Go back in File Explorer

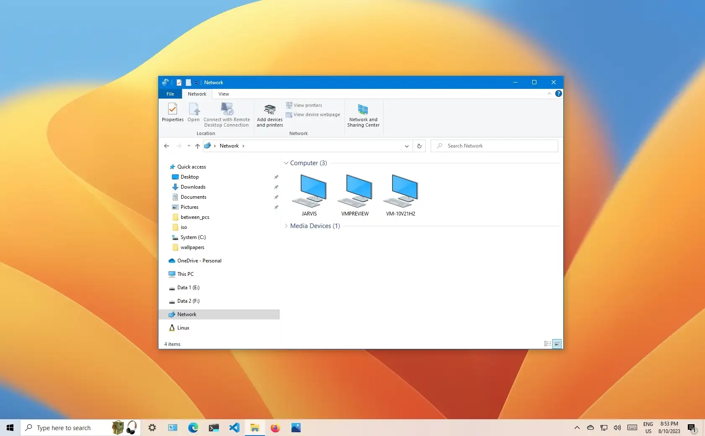point(166,146)
